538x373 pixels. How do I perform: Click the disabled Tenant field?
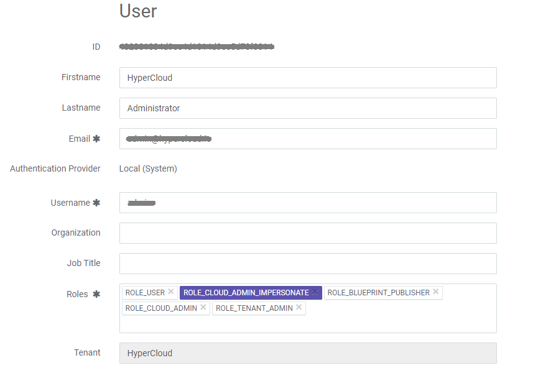pyautogui.click(x=308, y=353)
